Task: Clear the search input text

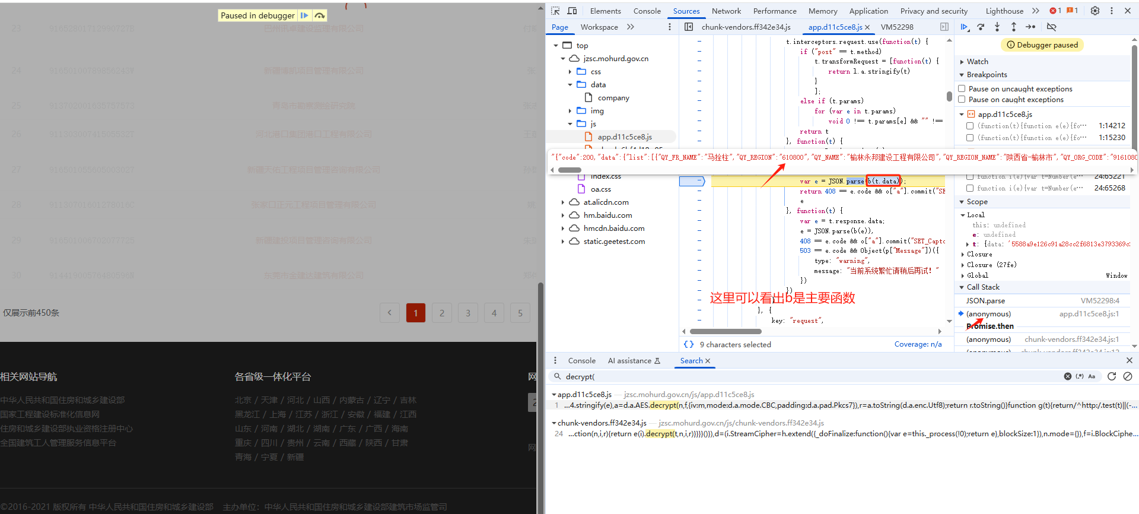Action: click(1067, 376)
